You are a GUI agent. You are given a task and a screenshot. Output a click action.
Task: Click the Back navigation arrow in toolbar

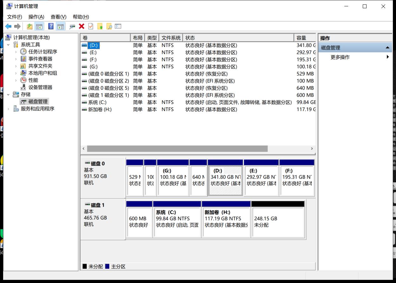click(x=8, y=26)
